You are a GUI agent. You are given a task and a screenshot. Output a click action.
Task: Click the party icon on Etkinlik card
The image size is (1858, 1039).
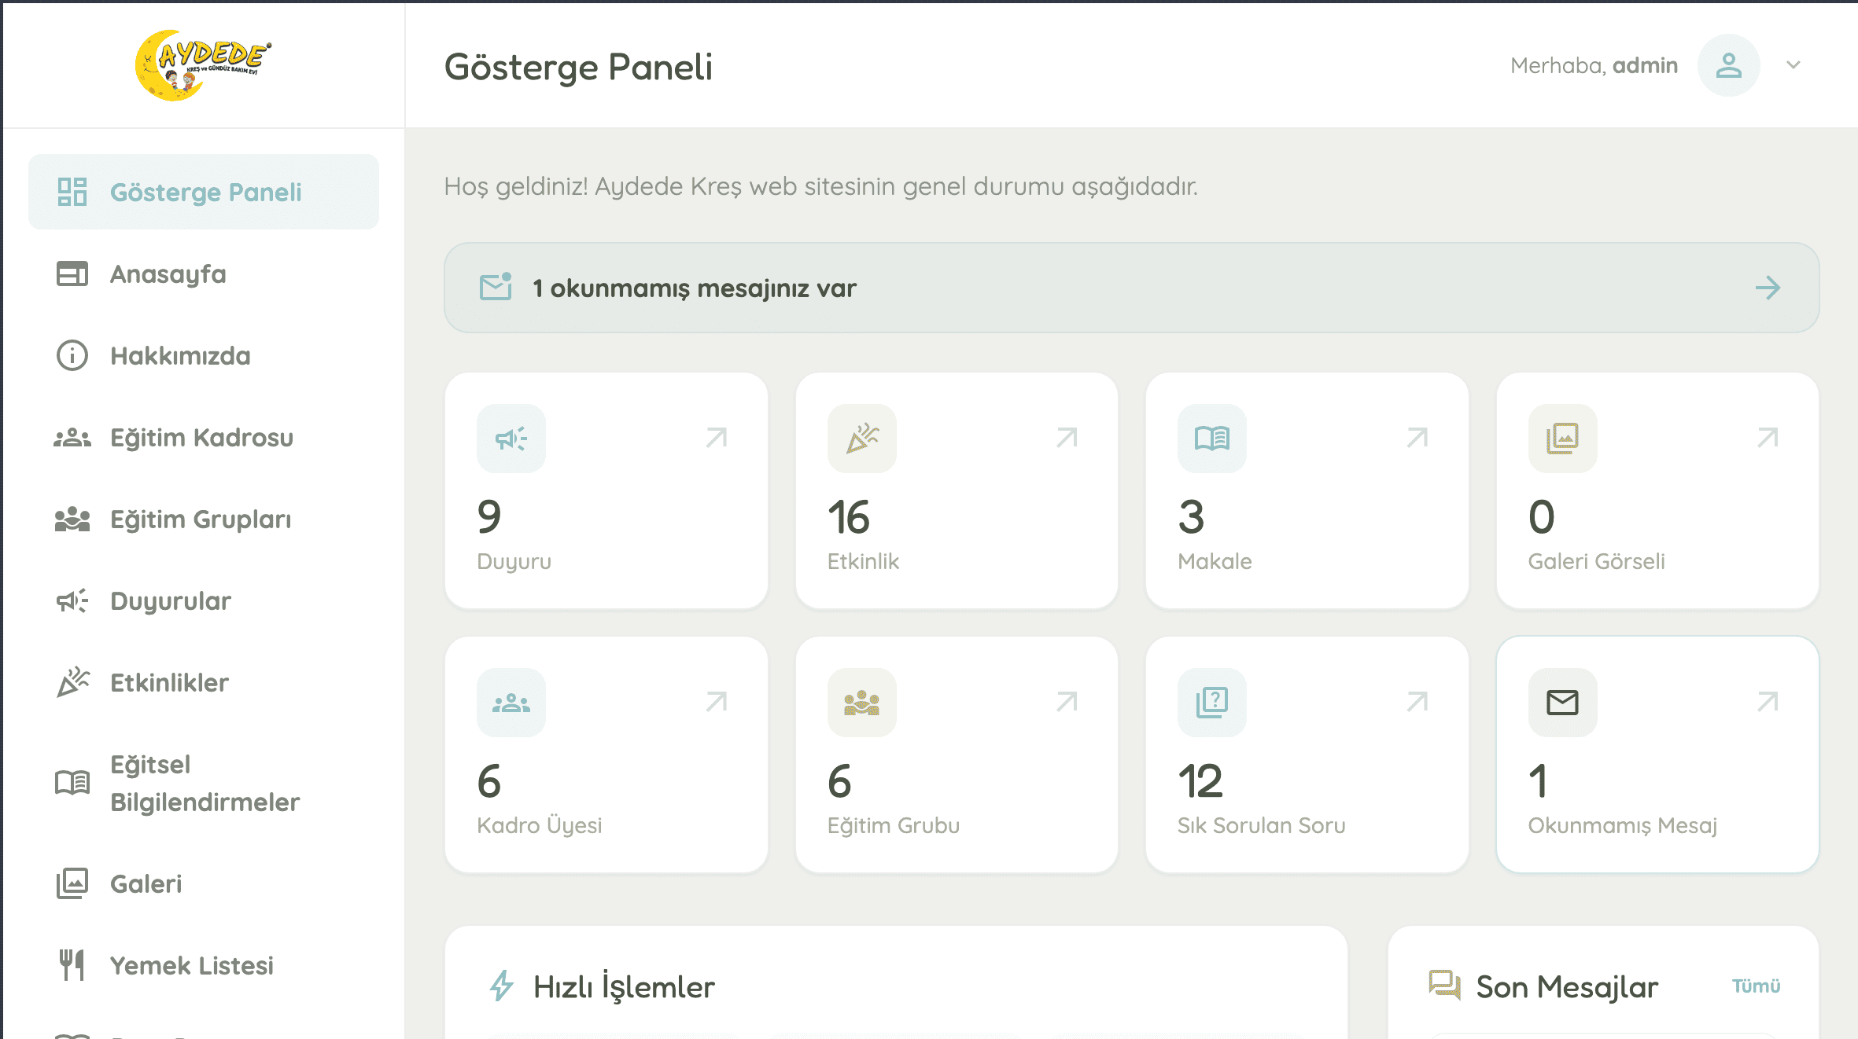[862, 439]
